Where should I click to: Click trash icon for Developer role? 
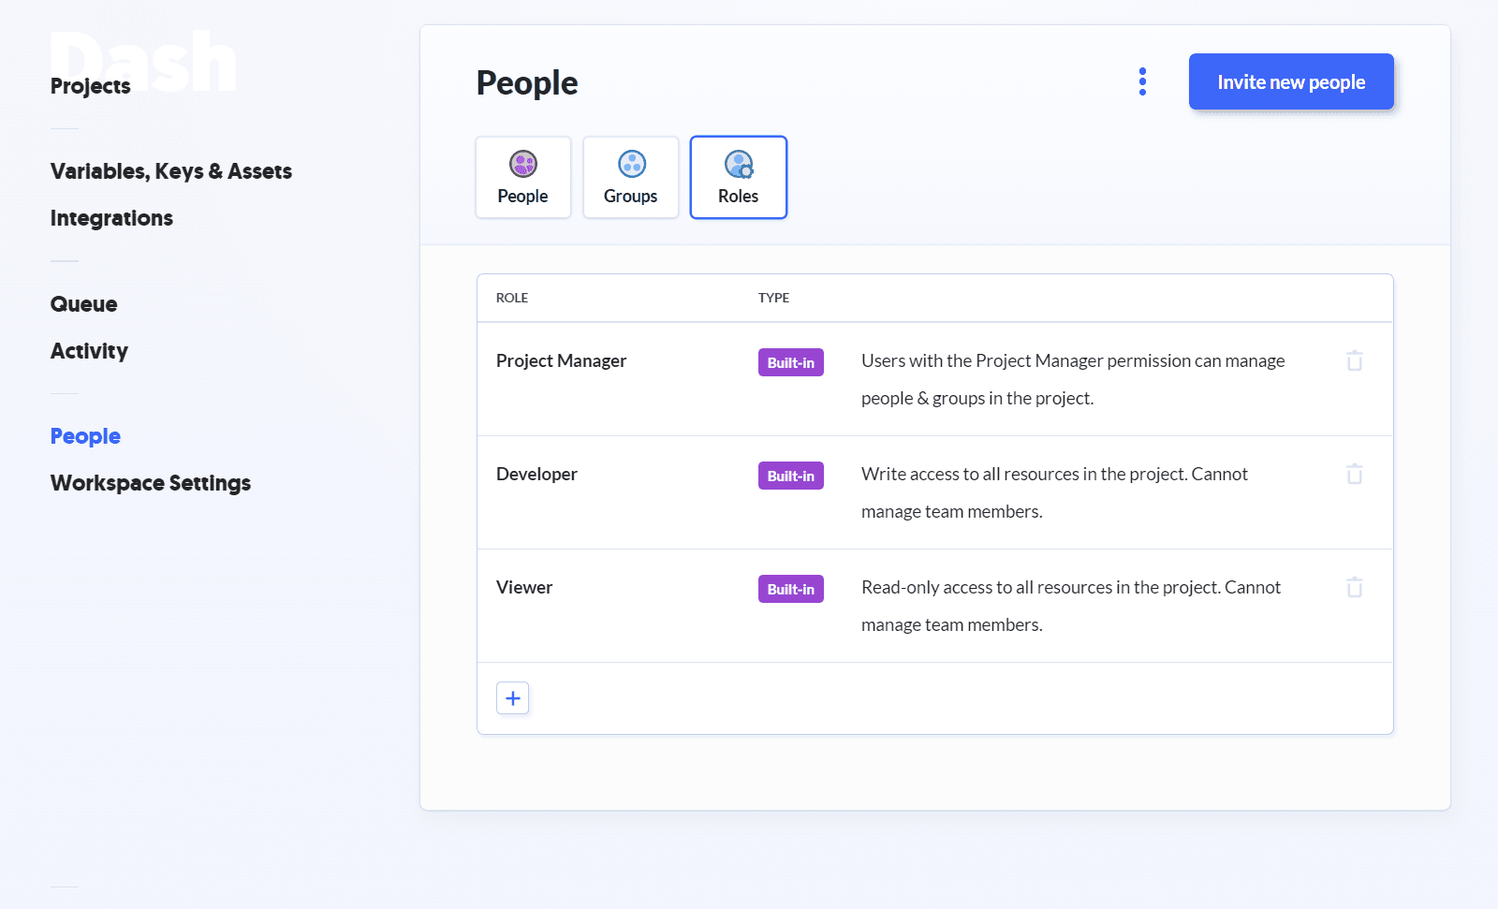1354,474
